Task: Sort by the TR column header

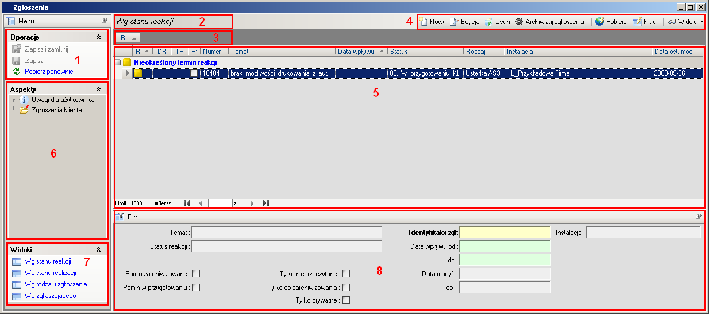Action: coord(180,52)
